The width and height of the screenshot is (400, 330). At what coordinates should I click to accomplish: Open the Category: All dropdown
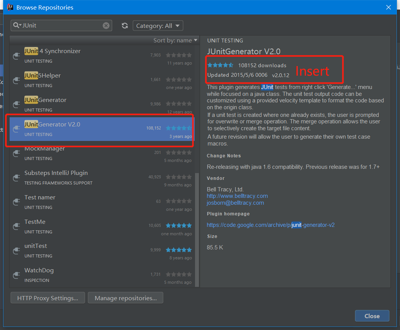click(158, 26)
